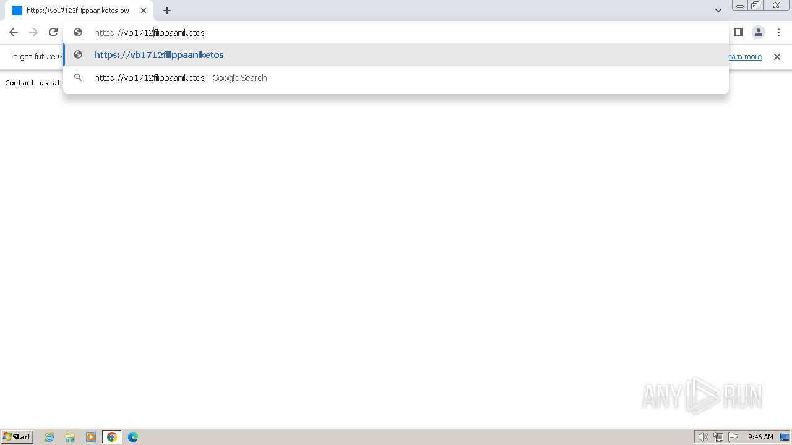Image resolution: width=792 pixels, height=445 pixels.
Task: Click the show desktop tray icon
Action: click(x=785, y=437)
